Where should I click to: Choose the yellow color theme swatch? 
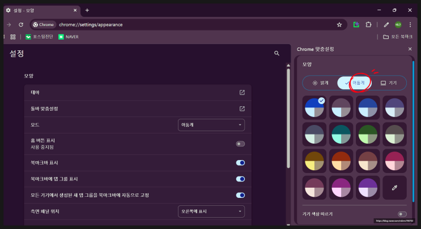click(x=314, y=161)
